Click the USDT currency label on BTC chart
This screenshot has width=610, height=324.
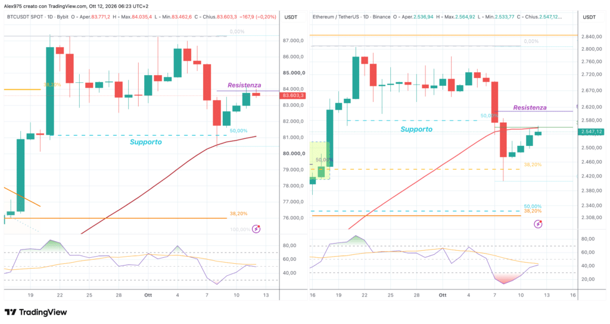click(291, 17)
